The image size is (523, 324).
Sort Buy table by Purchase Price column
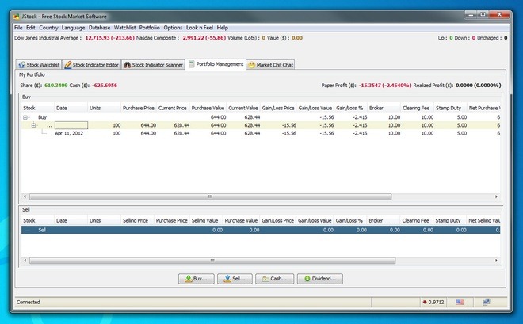(138, 108)
